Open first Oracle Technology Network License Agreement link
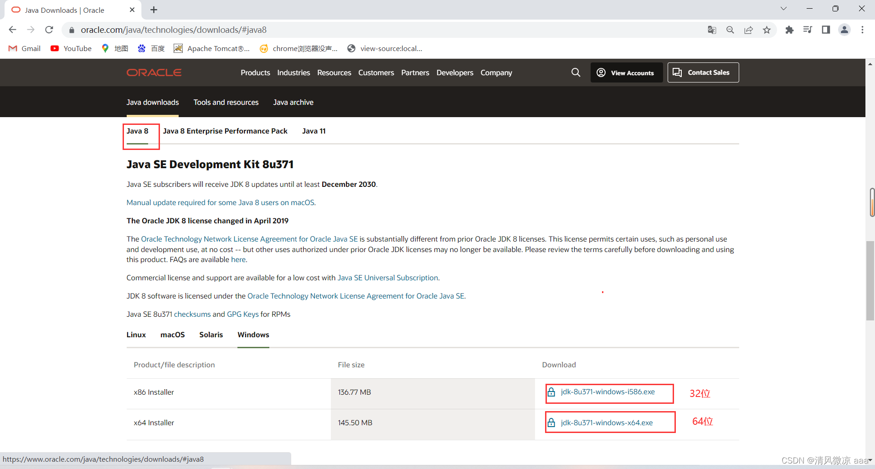 click(249, 239)
